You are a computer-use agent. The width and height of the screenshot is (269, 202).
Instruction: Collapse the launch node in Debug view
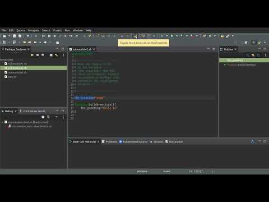tap(2, 122)
